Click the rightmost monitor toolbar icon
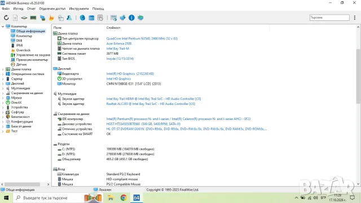Image resolution: width=361 pixels, height=203 pixels. pyautogui.click(x=140, y=17)
